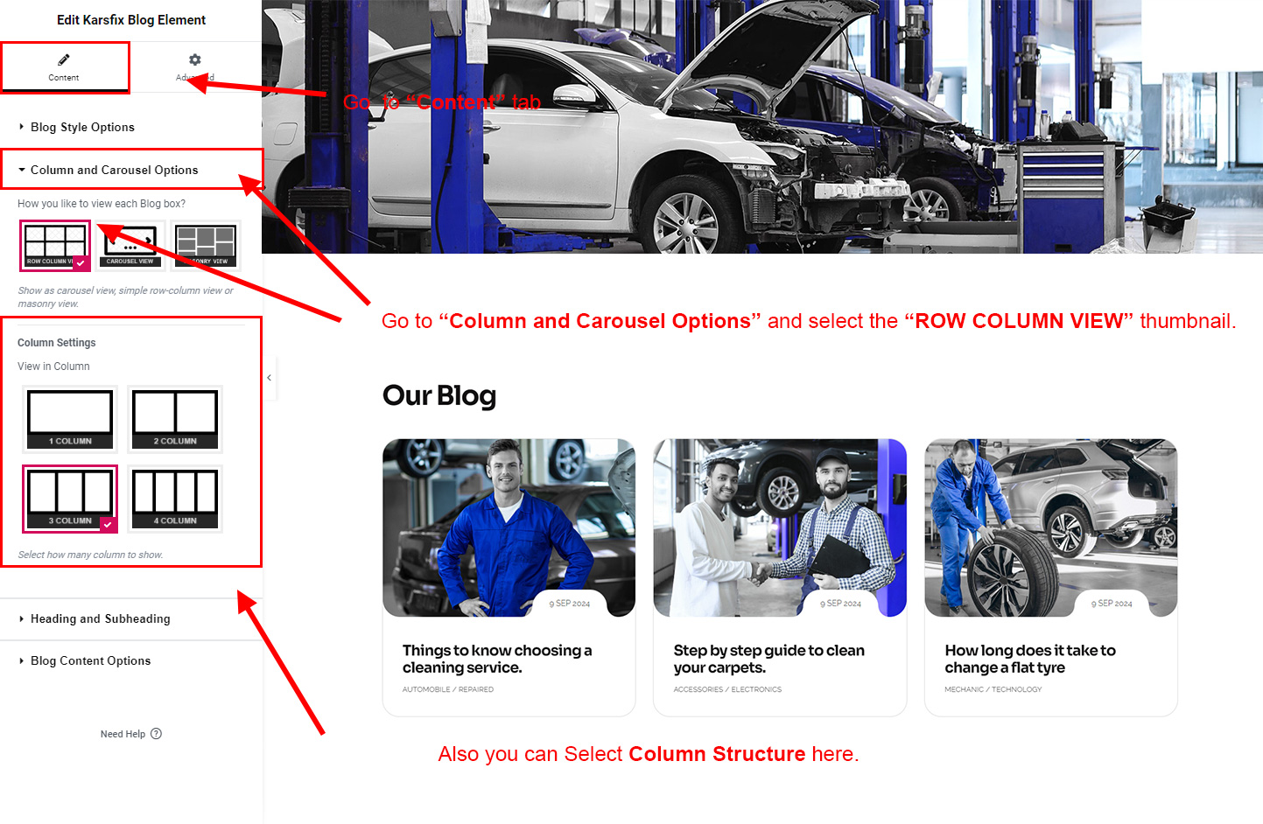
Task: Click the flat tyre blog post image
Action: (x=1050, y=527)
